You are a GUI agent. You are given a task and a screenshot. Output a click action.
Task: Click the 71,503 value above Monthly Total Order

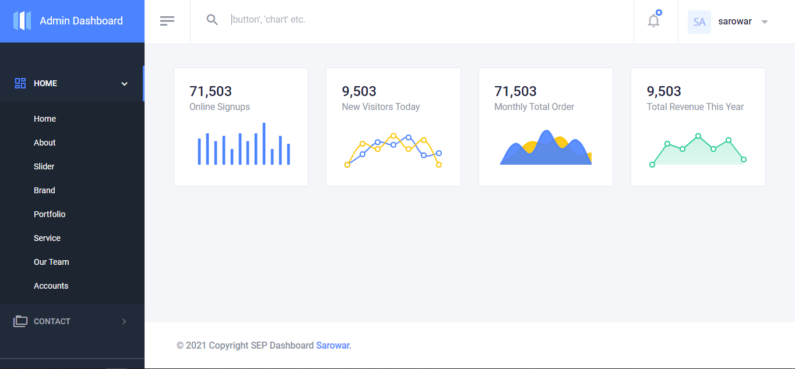coord(515,91)
